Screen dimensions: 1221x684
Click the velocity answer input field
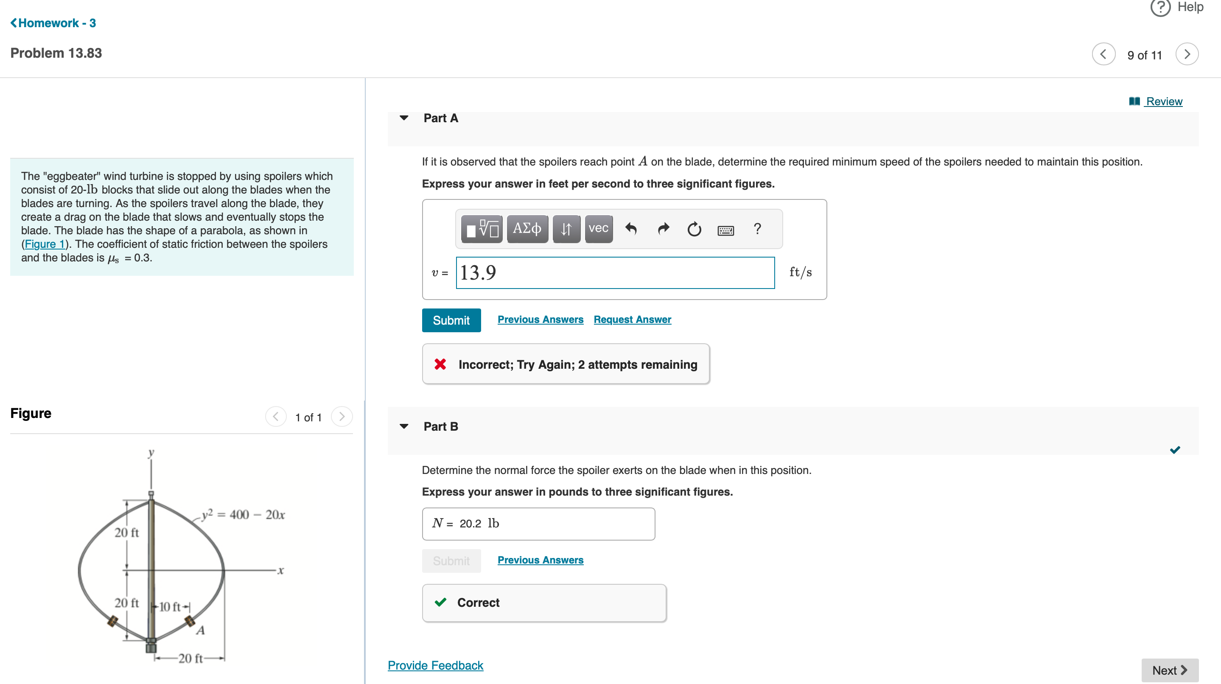[x=615, y=272]
